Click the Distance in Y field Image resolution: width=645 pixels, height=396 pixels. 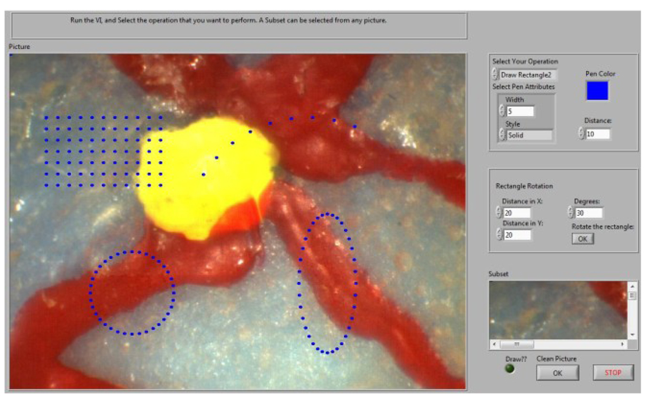517,235
